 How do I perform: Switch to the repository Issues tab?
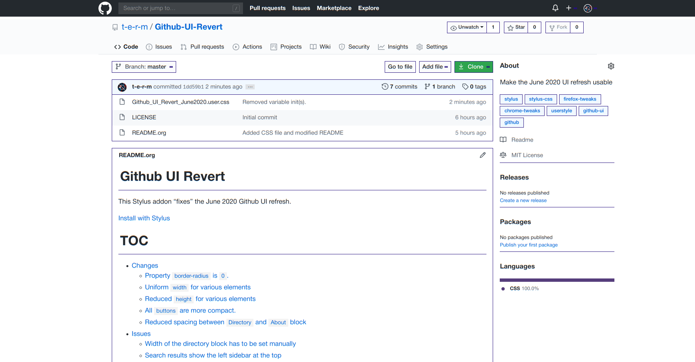point(159,47)
